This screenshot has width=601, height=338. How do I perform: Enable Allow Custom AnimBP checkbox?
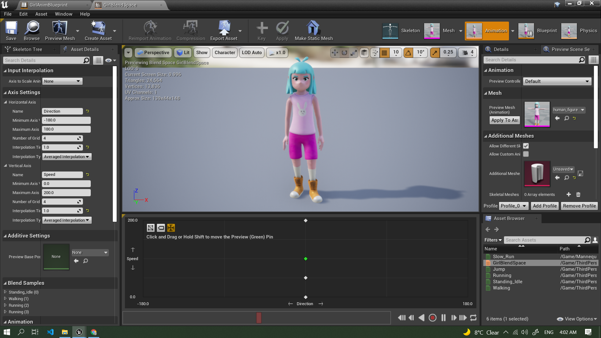[x=526, y=154]
